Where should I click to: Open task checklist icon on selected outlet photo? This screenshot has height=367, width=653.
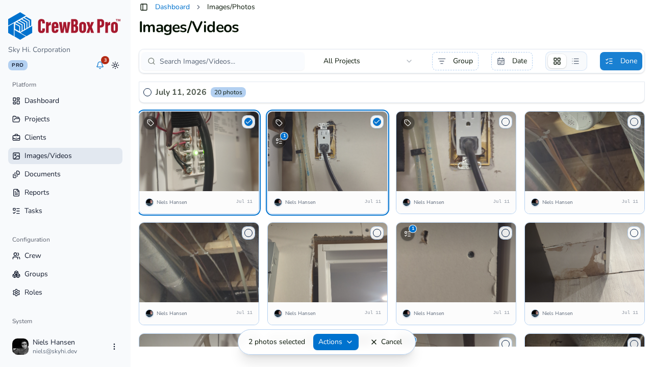tap(279, 141)
